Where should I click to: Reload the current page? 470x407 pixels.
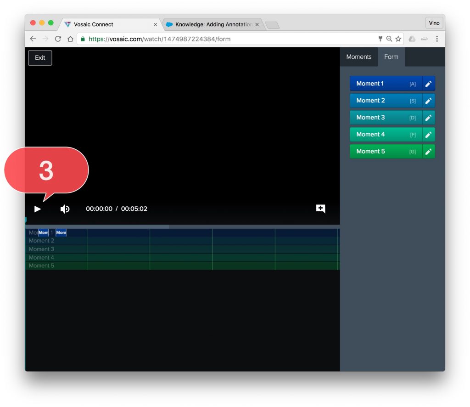[58, 39]
